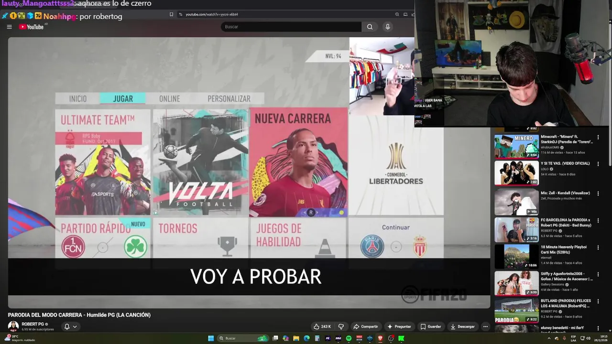Share the video using Compartir
Screen dimensions: 612x344
click(366, 326)
